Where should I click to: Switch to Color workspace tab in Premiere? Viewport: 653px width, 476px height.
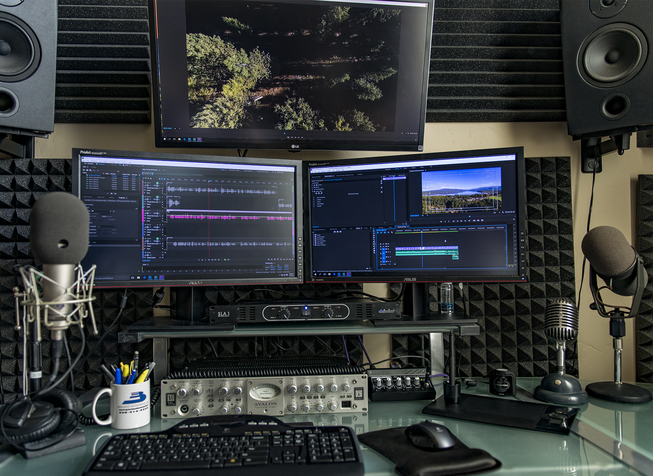coord(405,168)
